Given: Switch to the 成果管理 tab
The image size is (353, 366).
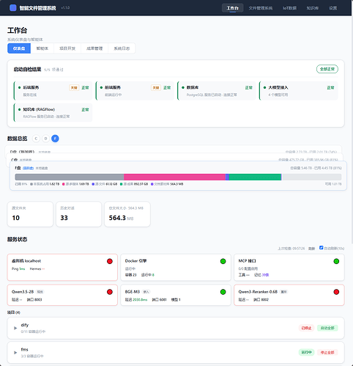Looking at the screenshot, I should [x=94, y=48].
